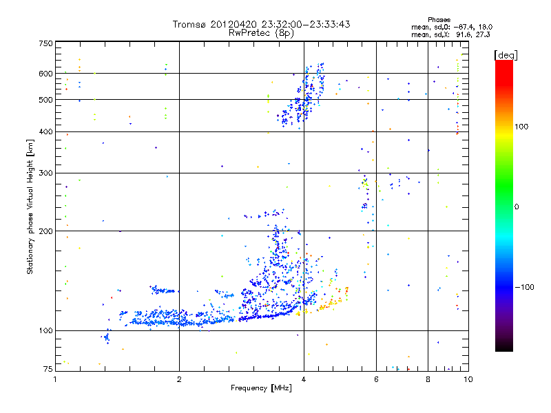Click the colorbar label "0"

[x=517, y=206]
